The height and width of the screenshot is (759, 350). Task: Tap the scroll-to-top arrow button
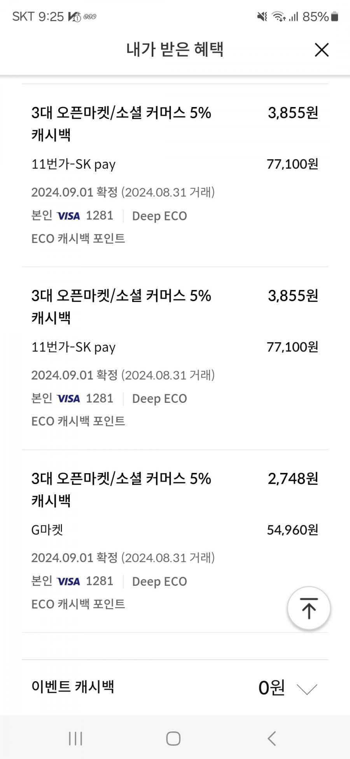(309, 608)
